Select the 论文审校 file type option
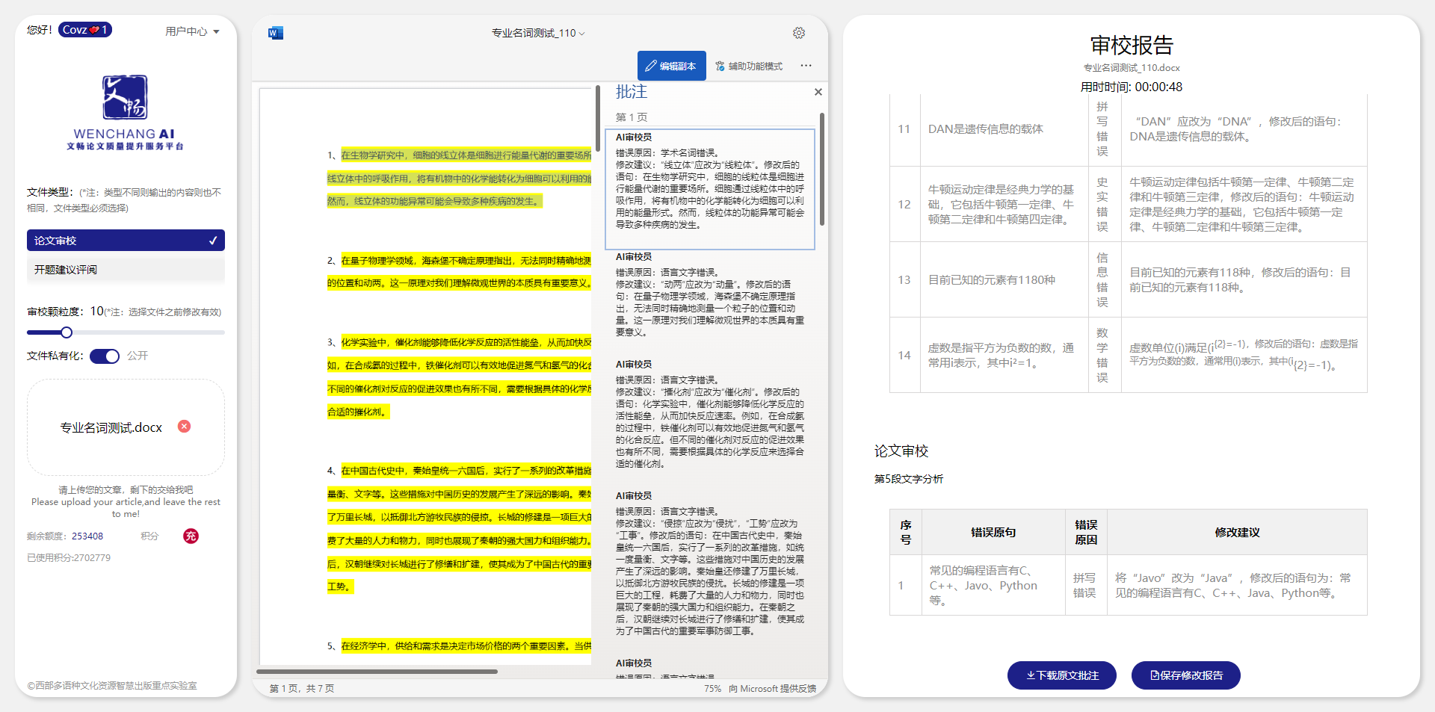Screen dimensions: 1435x712 coord(126,241)
